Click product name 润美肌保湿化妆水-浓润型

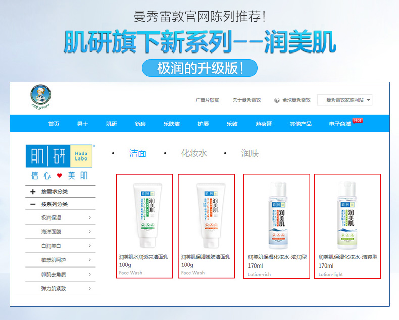pyautogui.click(x=277, y=257)
